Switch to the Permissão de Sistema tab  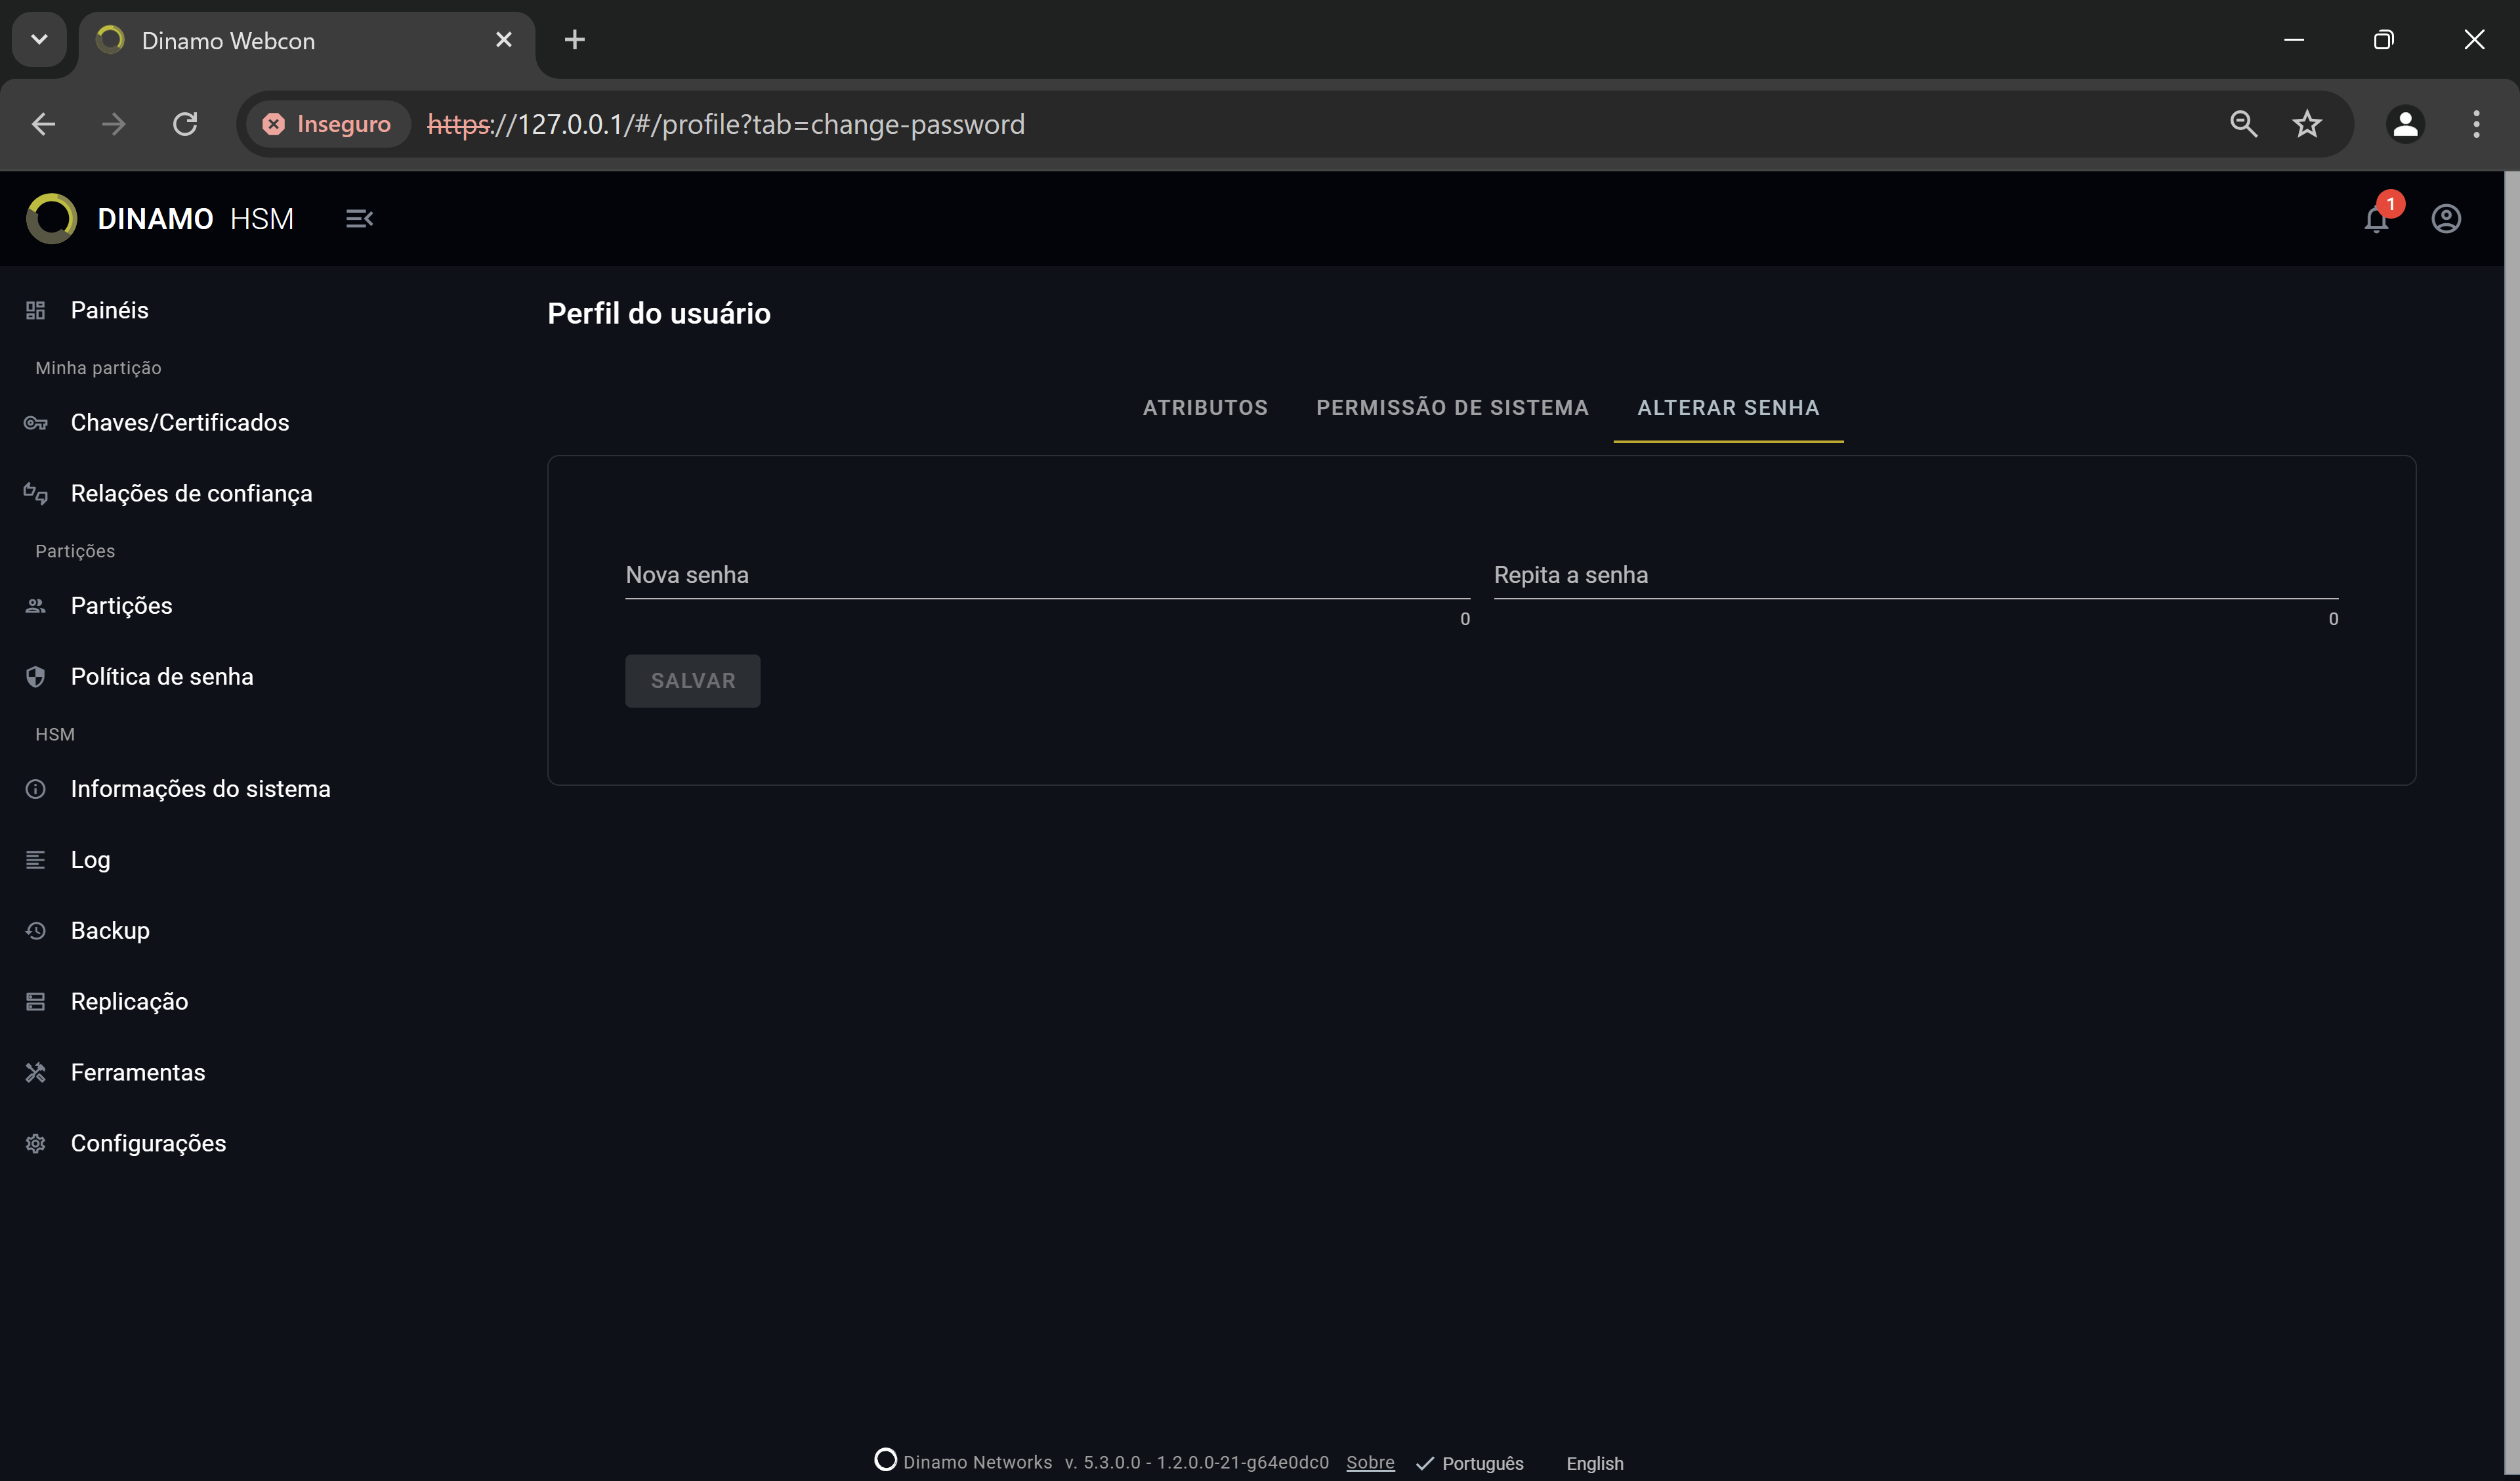(1452, 407)
